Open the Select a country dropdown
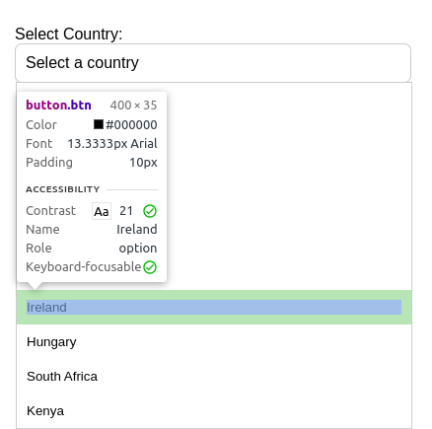The width and height of the screenshot is (432, 429). pos(213,63)
